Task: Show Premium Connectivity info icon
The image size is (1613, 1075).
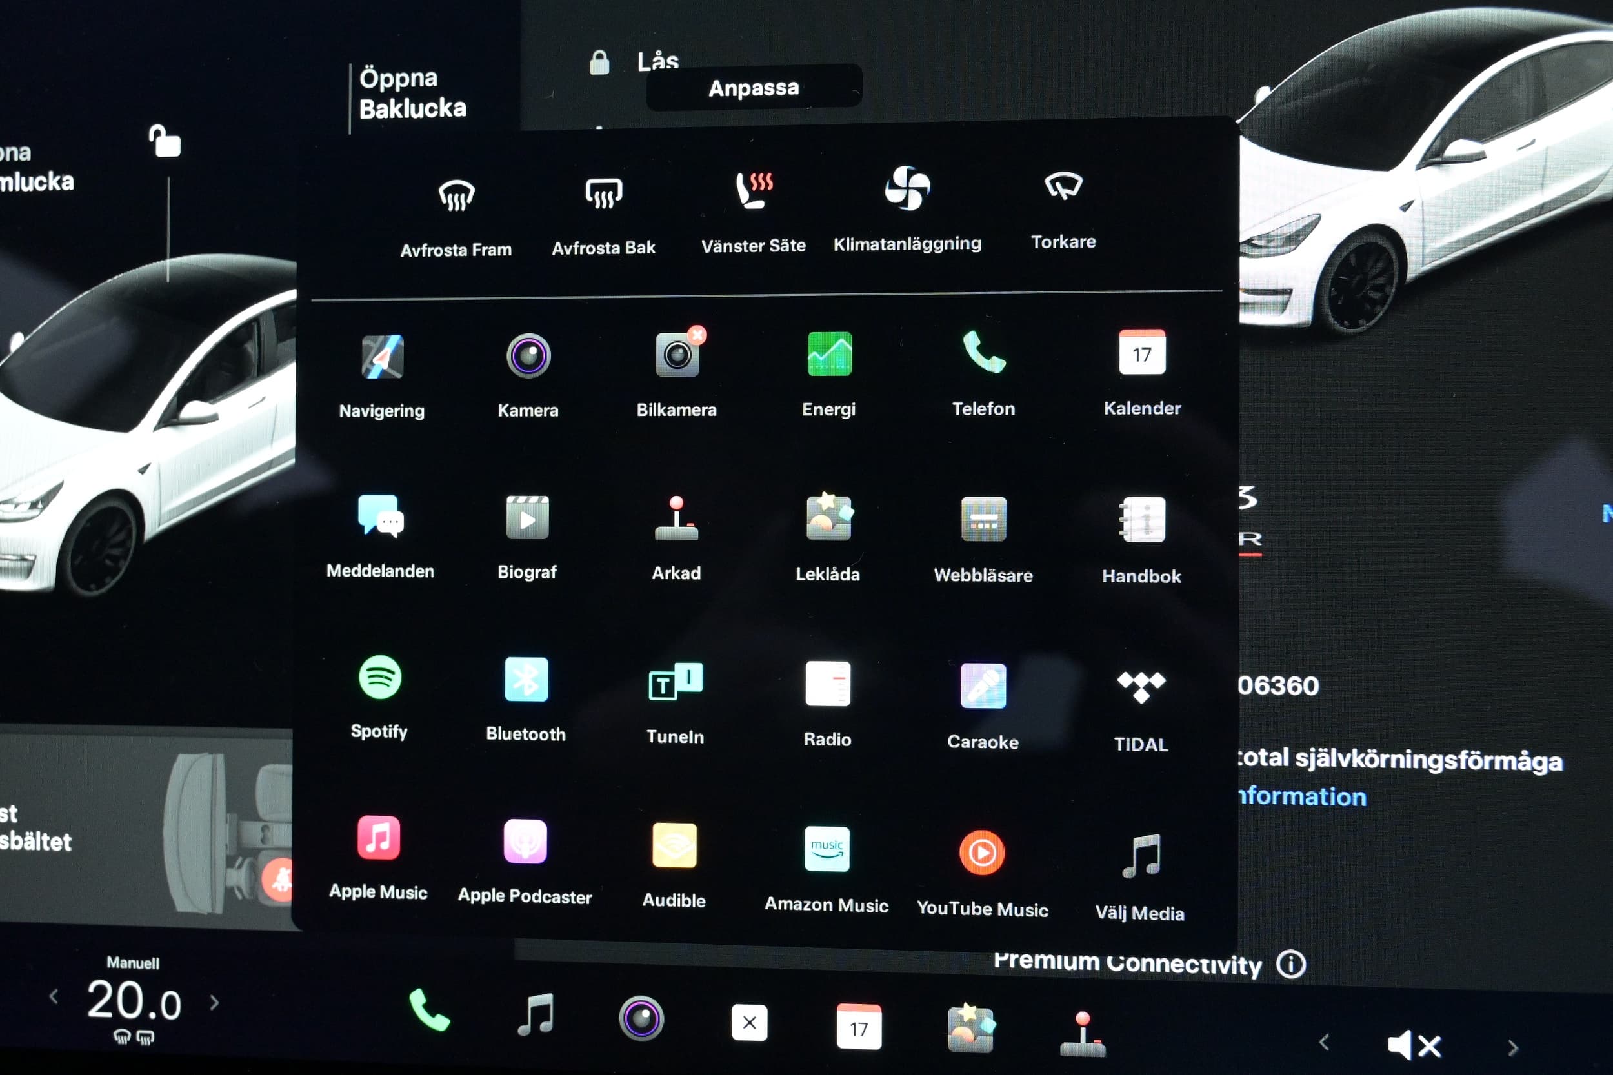Action: click(1291, 965)
